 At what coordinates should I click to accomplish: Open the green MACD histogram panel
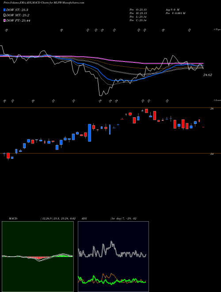click(38, 257)
